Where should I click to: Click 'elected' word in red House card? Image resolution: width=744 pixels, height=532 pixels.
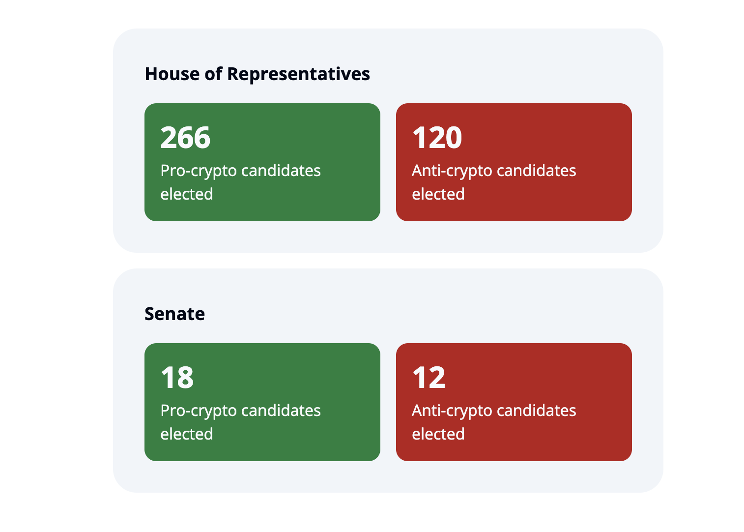coord(438,194)
